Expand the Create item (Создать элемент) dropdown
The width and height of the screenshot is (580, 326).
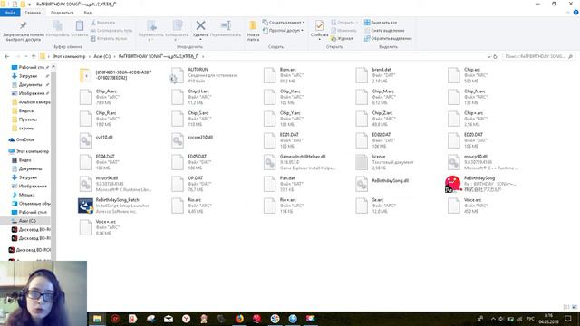tap(284, 23)
